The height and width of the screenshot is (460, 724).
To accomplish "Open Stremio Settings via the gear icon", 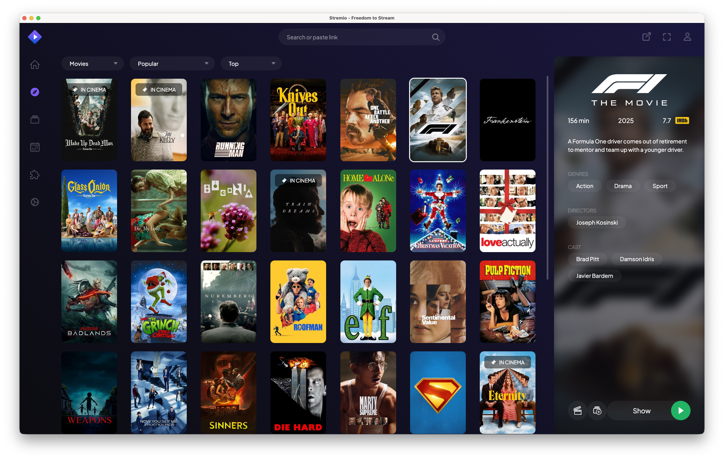I will coord(35,202).
